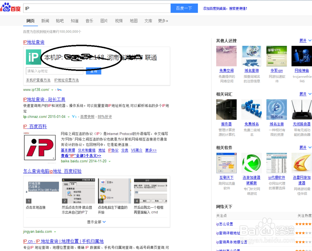Image resolution: width=312 pixels, height=251 pixels.
Task: Switch to the 知道 tab
Action: pyautogui.click(x=75, y=21)
